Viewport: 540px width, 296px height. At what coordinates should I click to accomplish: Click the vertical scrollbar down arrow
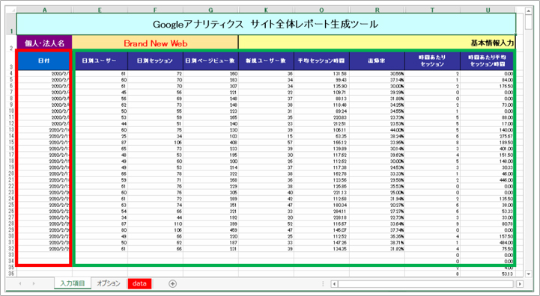[x=529, y=274]
